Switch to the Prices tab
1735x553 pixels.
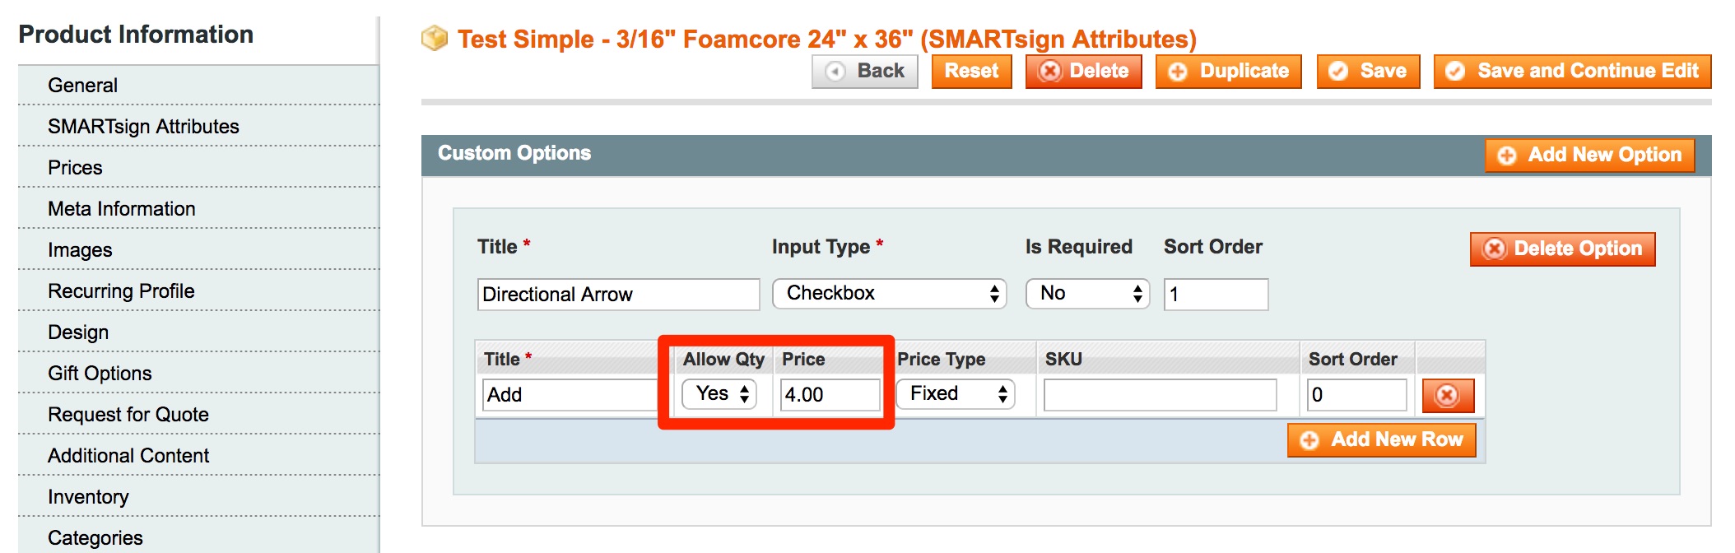[x=198, y=168]
